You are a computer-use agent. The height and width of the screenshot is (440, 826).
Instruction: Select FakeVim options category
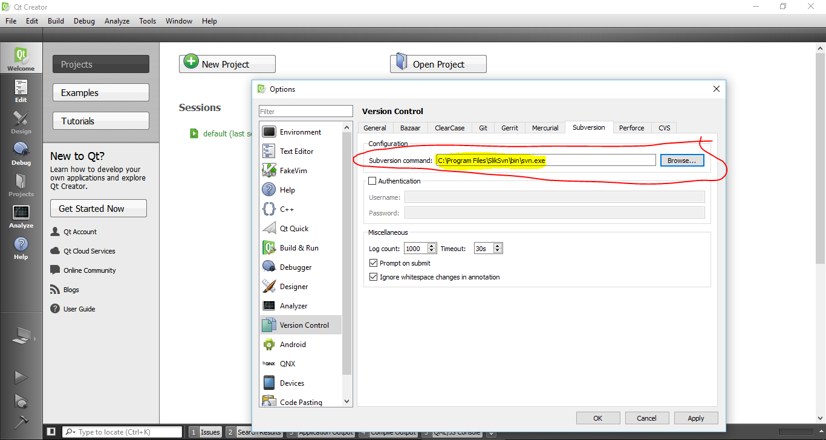pos(301,171)
